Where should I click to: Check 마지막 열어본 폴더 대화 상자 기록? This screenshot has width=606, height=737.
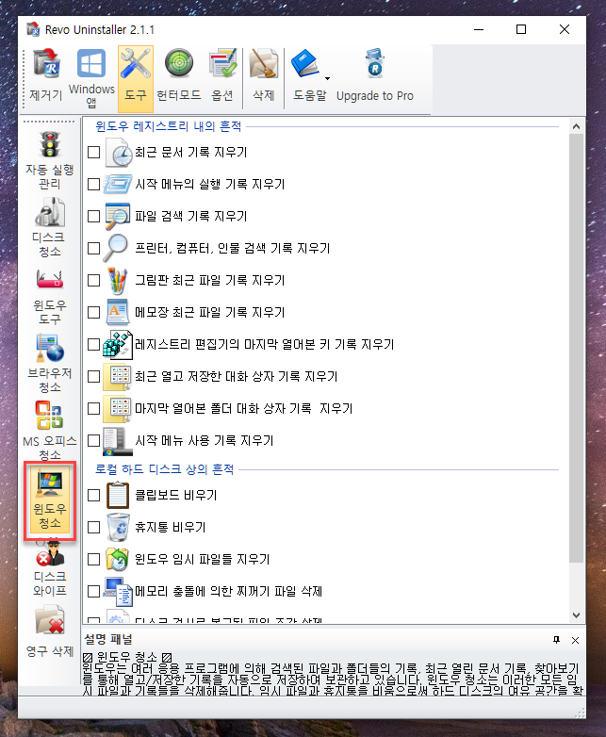[x=94, y=408]
